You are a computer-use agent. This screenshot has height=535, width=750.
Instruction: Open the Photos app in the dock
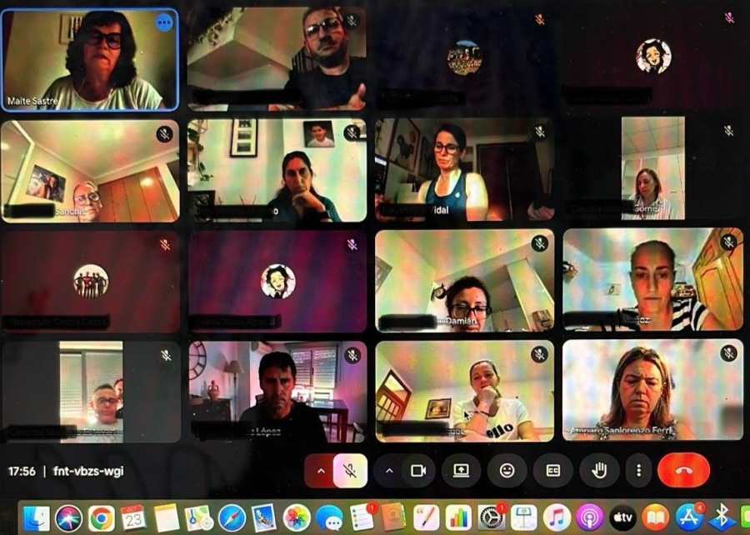click(x=297, y=517)
